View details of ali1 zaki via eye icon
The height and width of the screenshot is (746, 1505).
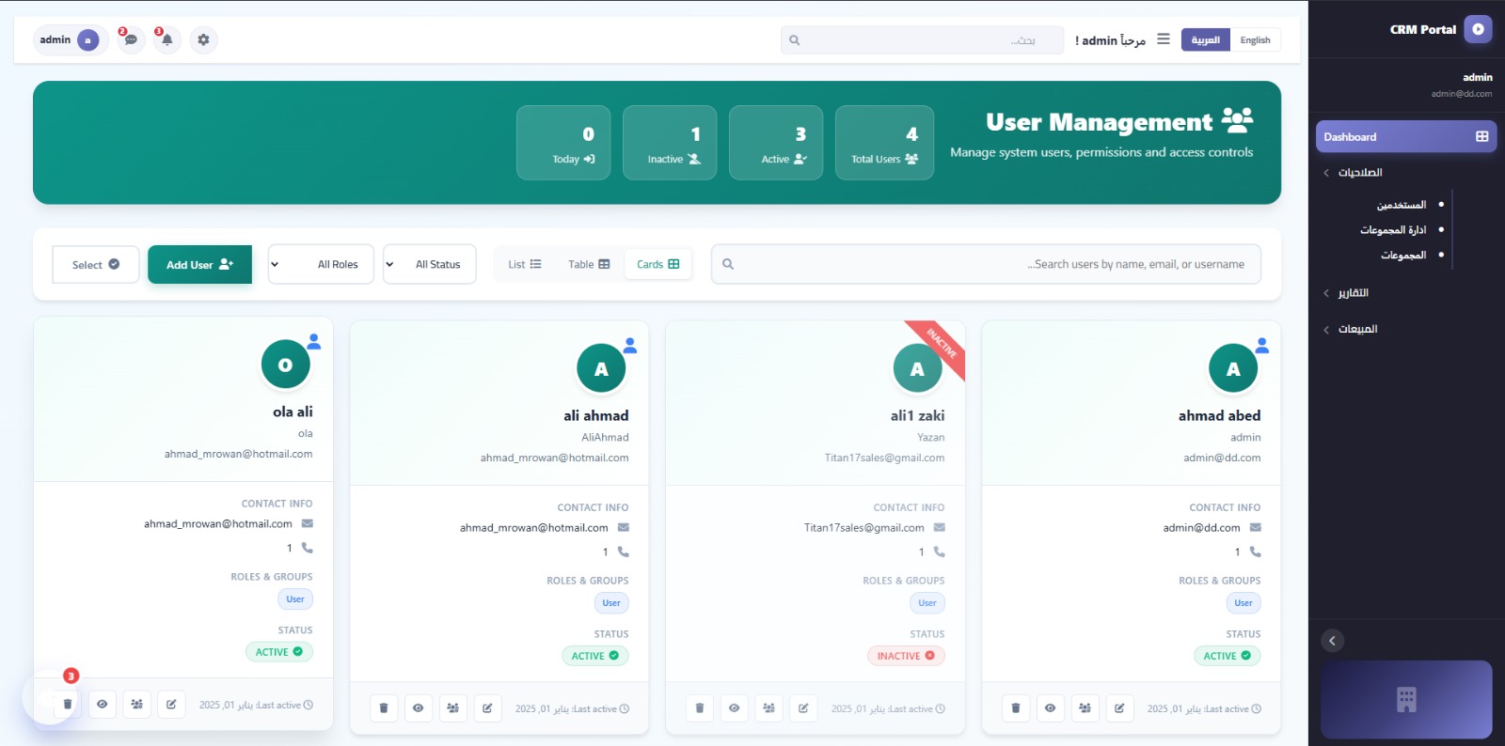coord(735,708)
